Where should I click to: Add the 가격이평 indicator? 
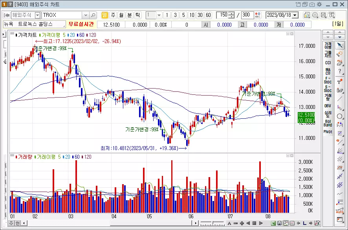click(x=328, y=45)
